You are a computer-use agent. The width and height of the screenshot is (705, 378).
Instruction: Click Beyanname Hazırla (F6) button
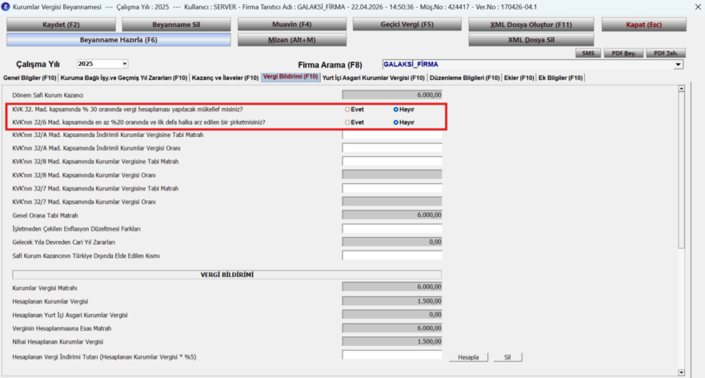[x=118, y=40]
